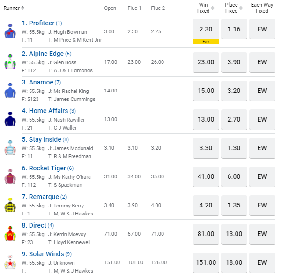Click Remarque's yellow checkered silks icon

click(9, 205)
